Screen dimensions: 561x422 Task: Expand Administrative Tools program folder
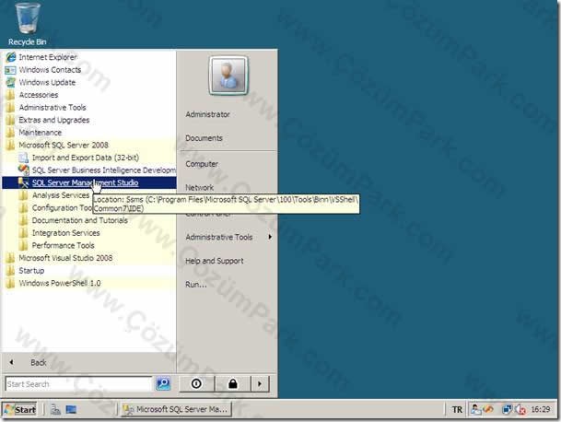[53, 108]
